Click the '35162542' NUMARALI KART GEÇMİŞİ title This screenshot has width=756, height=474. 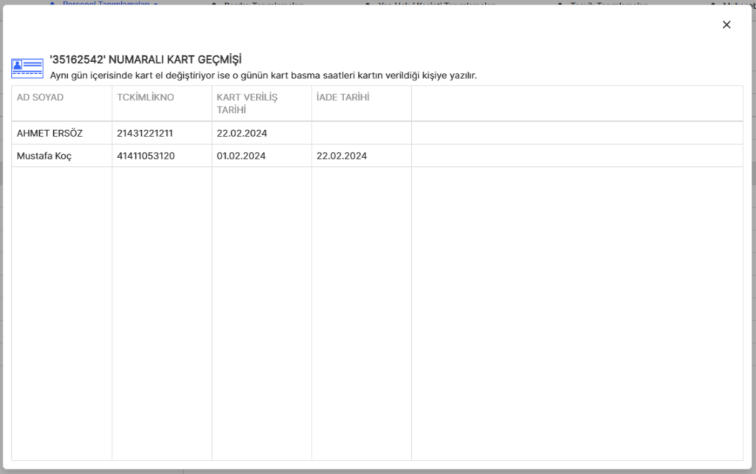(145, 59)
